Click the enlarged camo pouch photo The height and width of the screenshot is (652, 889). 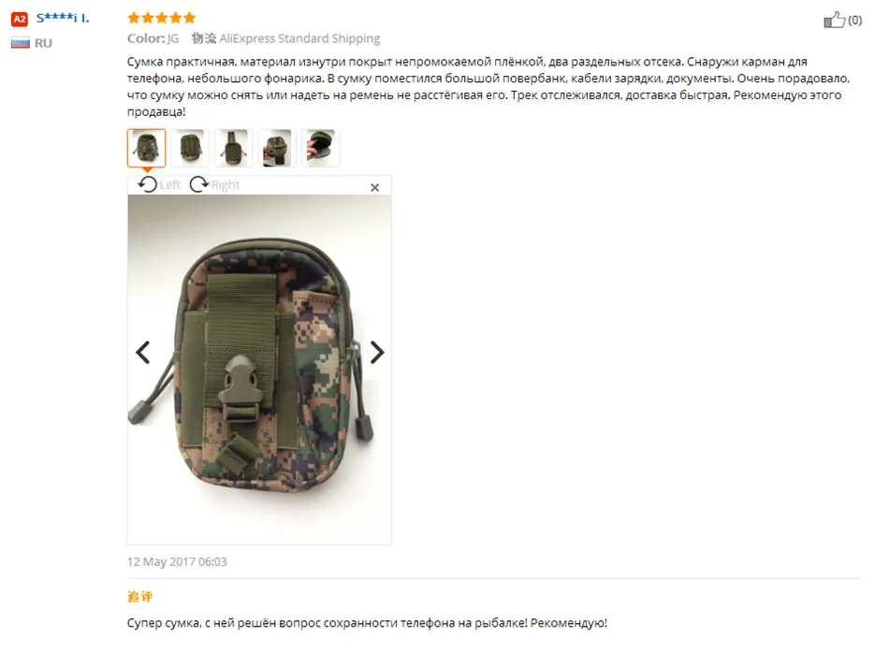click(x=259, y=369)
